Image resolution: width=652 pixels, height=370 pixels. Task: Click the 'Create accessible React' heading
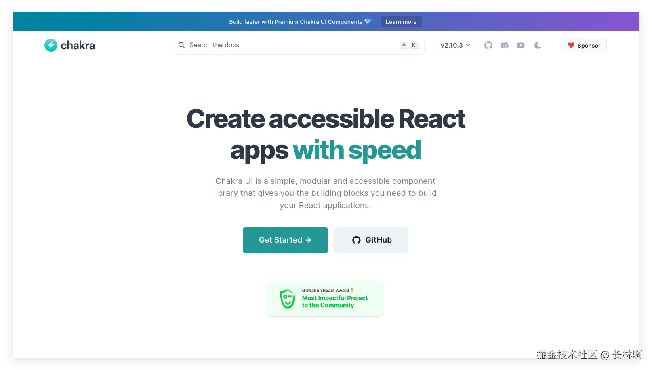coord(326,119)
